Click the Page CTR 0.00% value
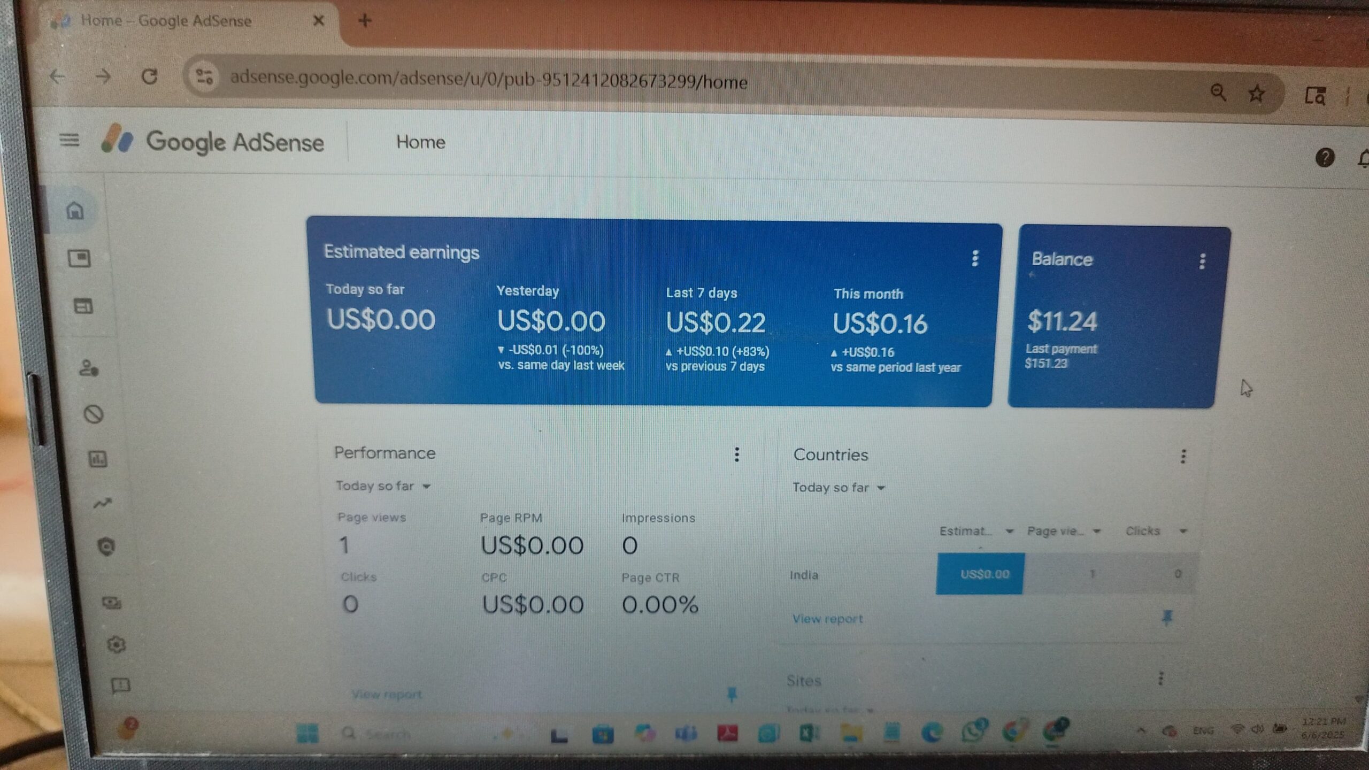This screenshot has height=770, width=1369. (660, 605)
